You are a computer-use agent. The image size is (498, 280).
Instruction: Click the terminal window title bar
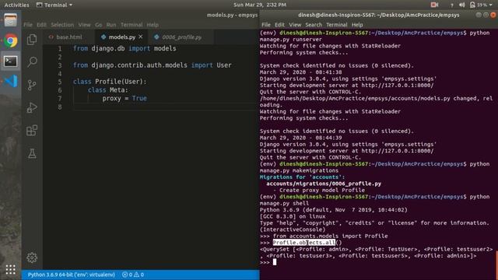click(379, 15)
